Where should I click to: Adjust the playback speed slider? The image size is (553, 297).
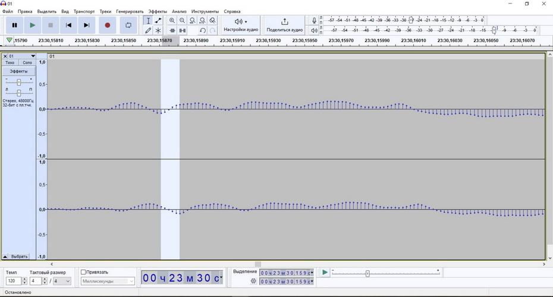367,273
